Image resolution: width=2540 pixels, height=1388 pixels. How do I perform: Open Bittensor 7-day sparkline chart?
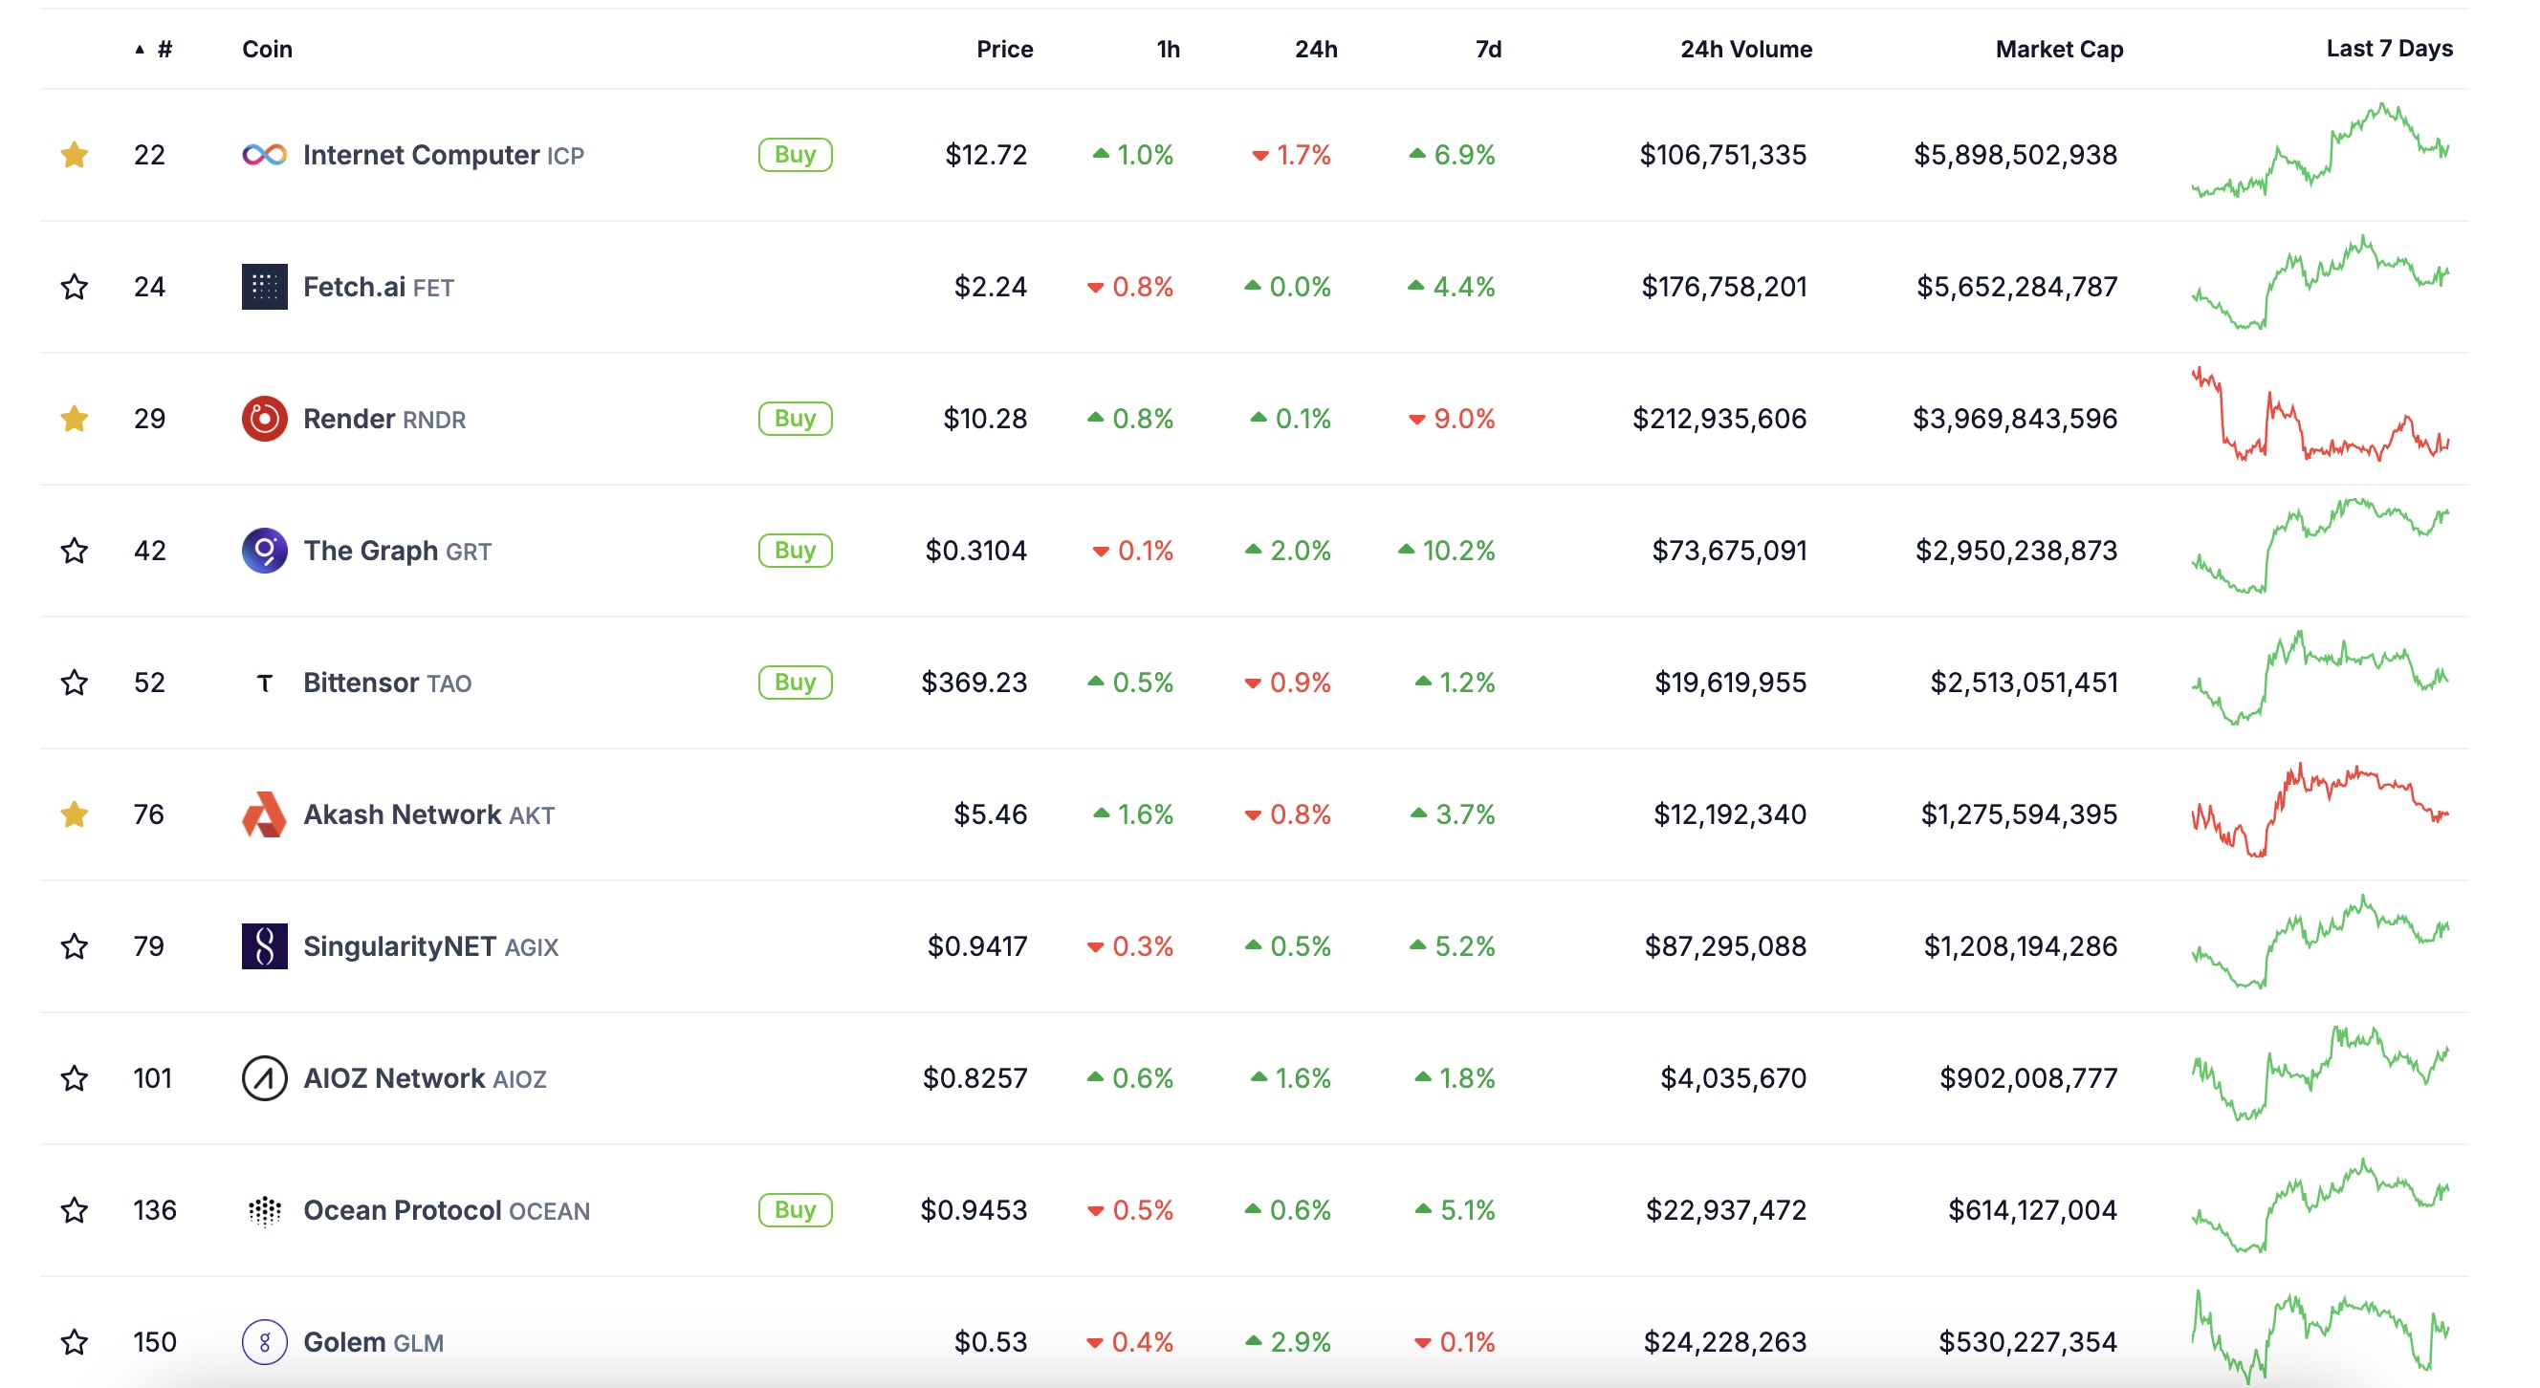2320,677
